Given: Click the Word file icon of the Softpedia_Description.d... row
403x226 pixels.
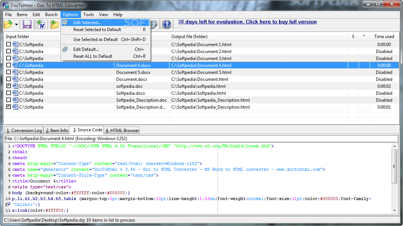Looking at the screenshot, I should [15, 106].
